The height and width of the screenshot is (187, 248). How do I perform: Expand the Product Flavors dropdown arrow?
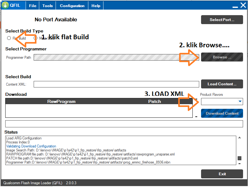[x=240, y=101]
